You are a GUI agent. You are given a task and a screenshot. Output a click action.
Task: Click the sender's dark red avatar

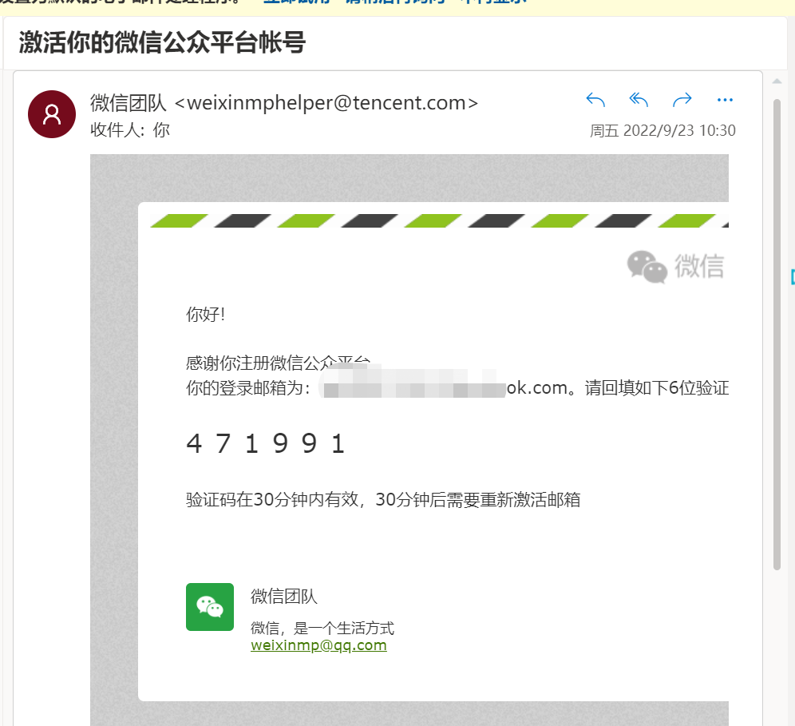click(52, 114)
